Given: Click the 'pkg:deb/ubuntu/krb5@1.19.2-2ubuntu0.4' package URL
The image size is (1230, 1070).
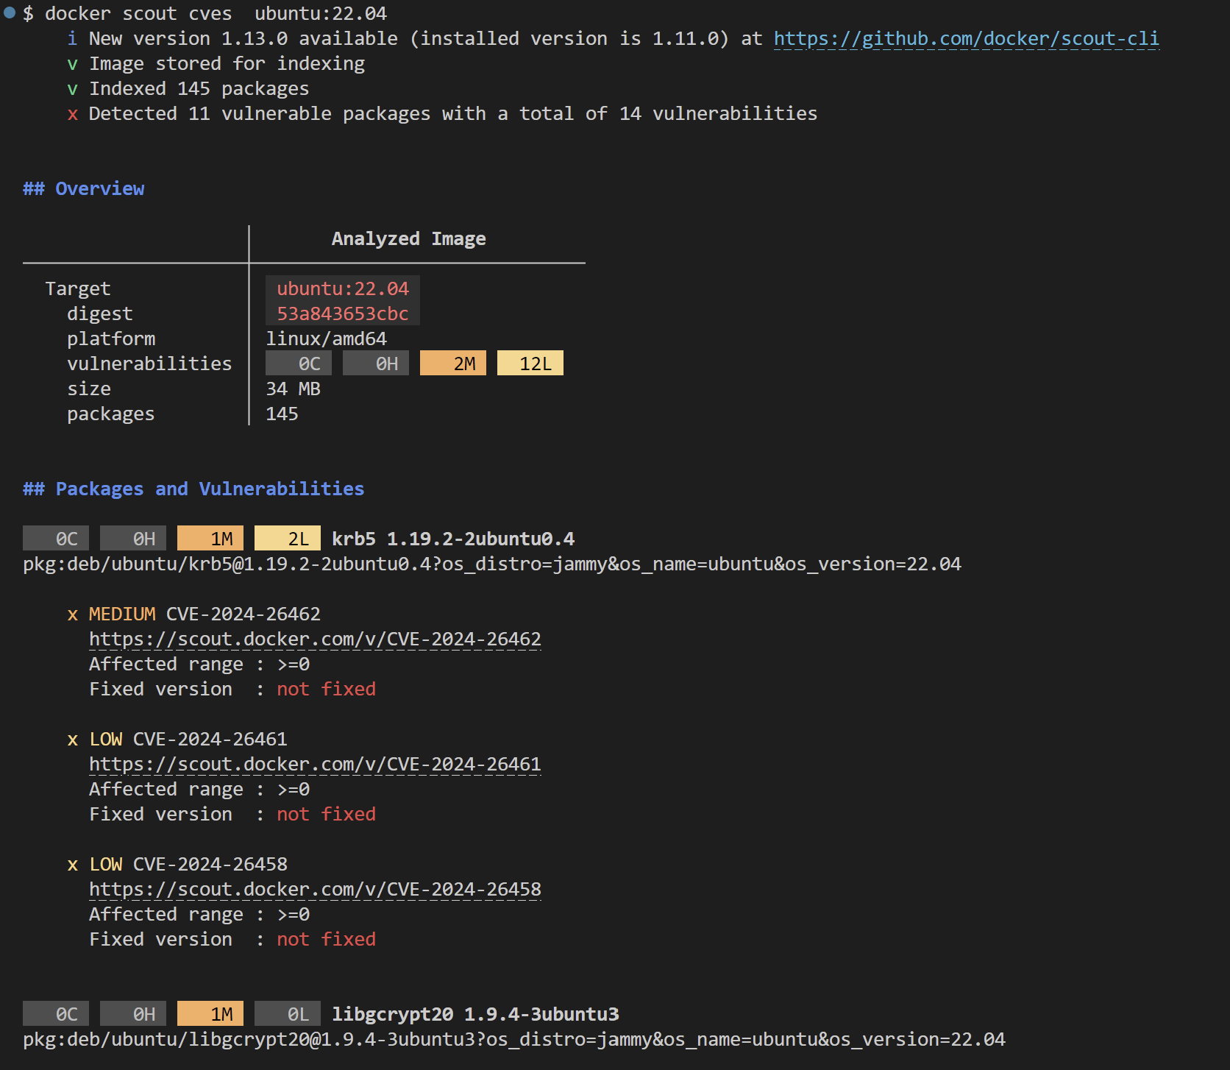Looking at the screenshot, I should 492,564.
